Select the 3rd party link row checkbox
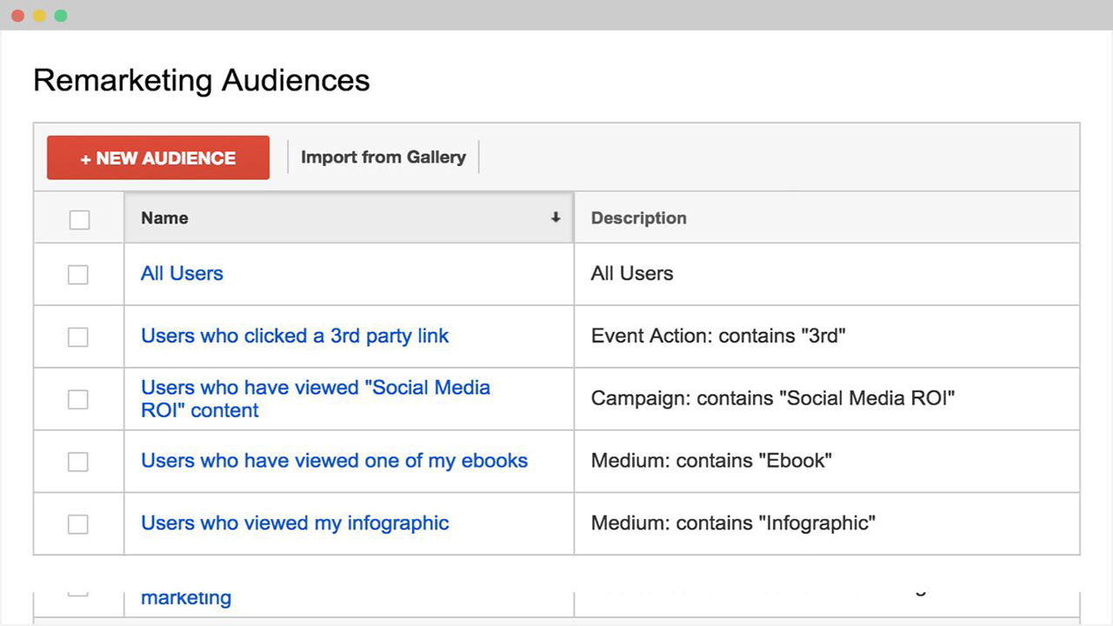The image size is (1113, 626). [78, 336]
